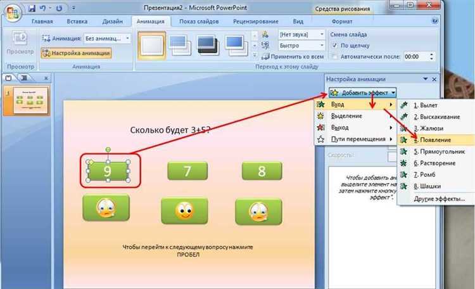
Task: Open the Выделение effects submenu
Action: 355,116
